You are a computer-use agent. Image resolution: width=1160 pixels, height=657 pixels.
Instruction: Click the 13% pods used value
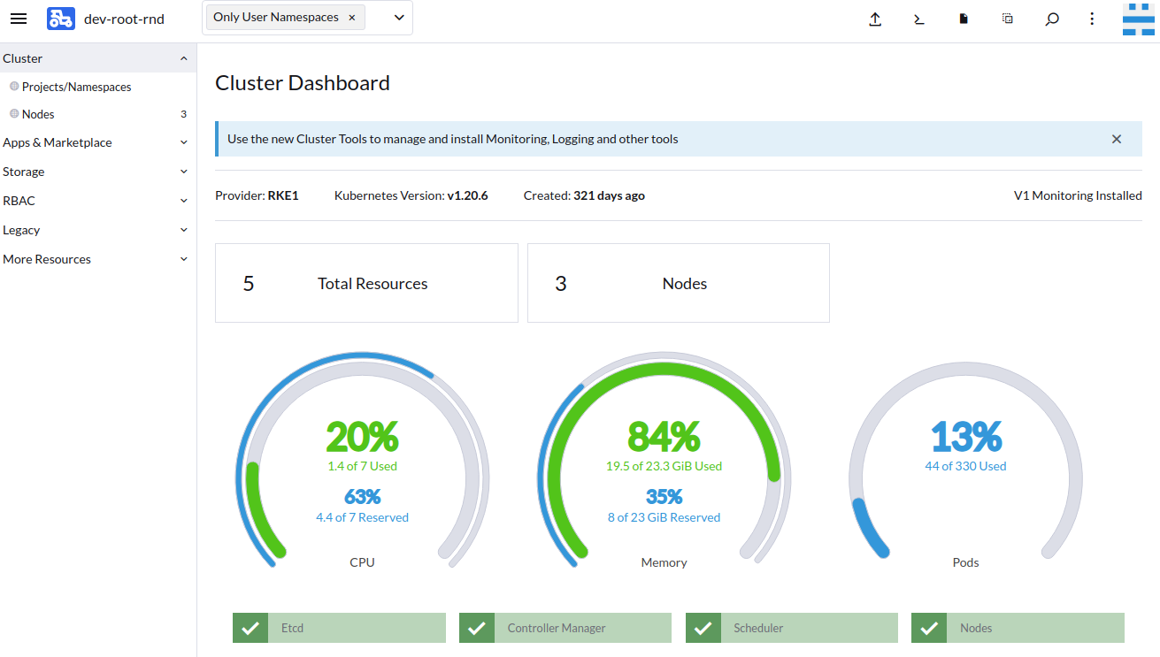point(965,437)
